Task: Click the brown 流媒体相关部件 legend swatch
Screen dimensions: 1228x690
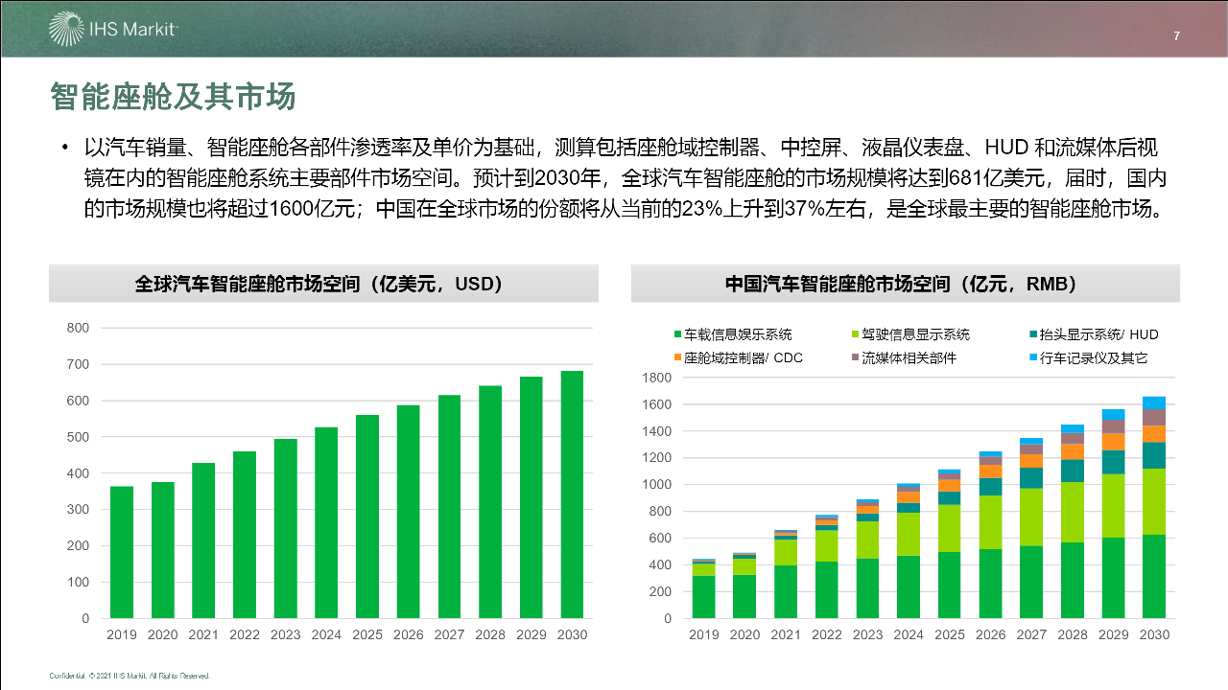Action: click(856, 358)
